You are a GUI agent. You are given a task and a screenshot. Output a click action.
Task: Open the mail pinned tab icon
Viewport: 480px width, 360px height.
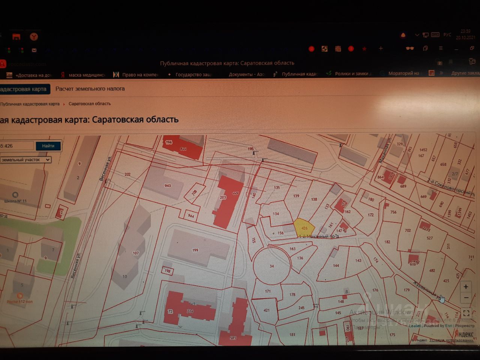(34, 50)
